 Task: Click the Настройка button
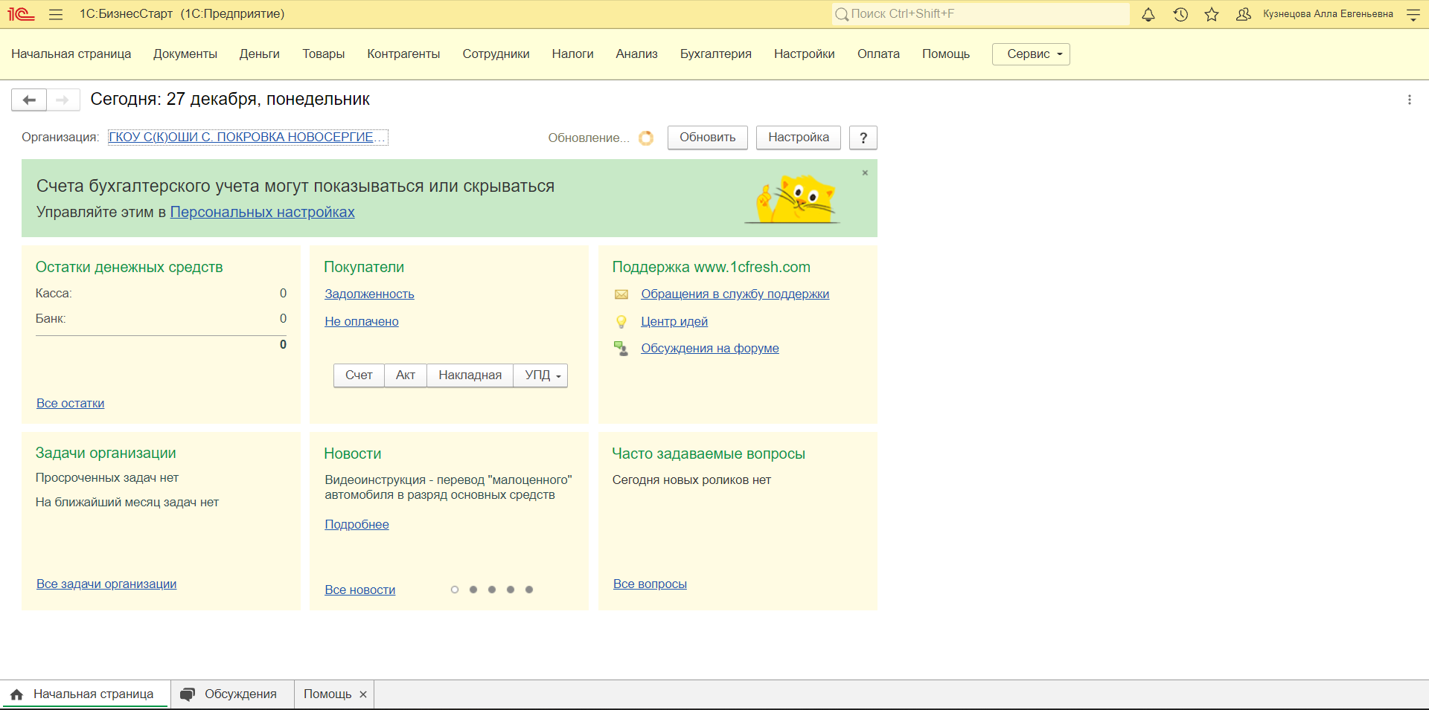click(x=799, y=138)
